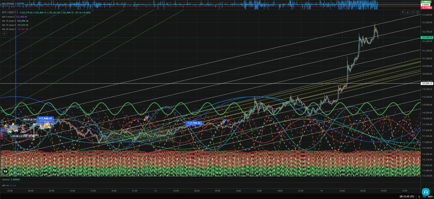Click the maximize pane icon

[x=418, y=12]
